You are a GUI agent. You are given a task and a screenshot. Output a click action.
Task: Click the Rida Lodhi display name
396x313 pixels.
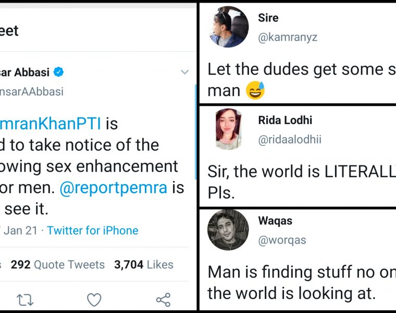pyautogui.click(x=284, y=121)
